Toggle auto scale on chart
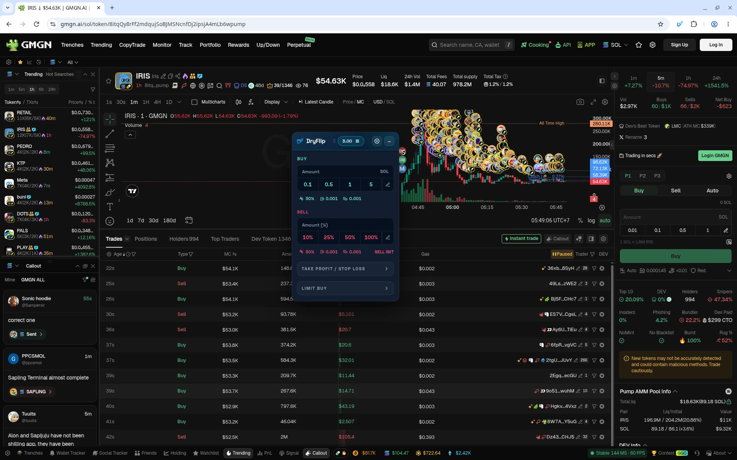 [605, 220]
